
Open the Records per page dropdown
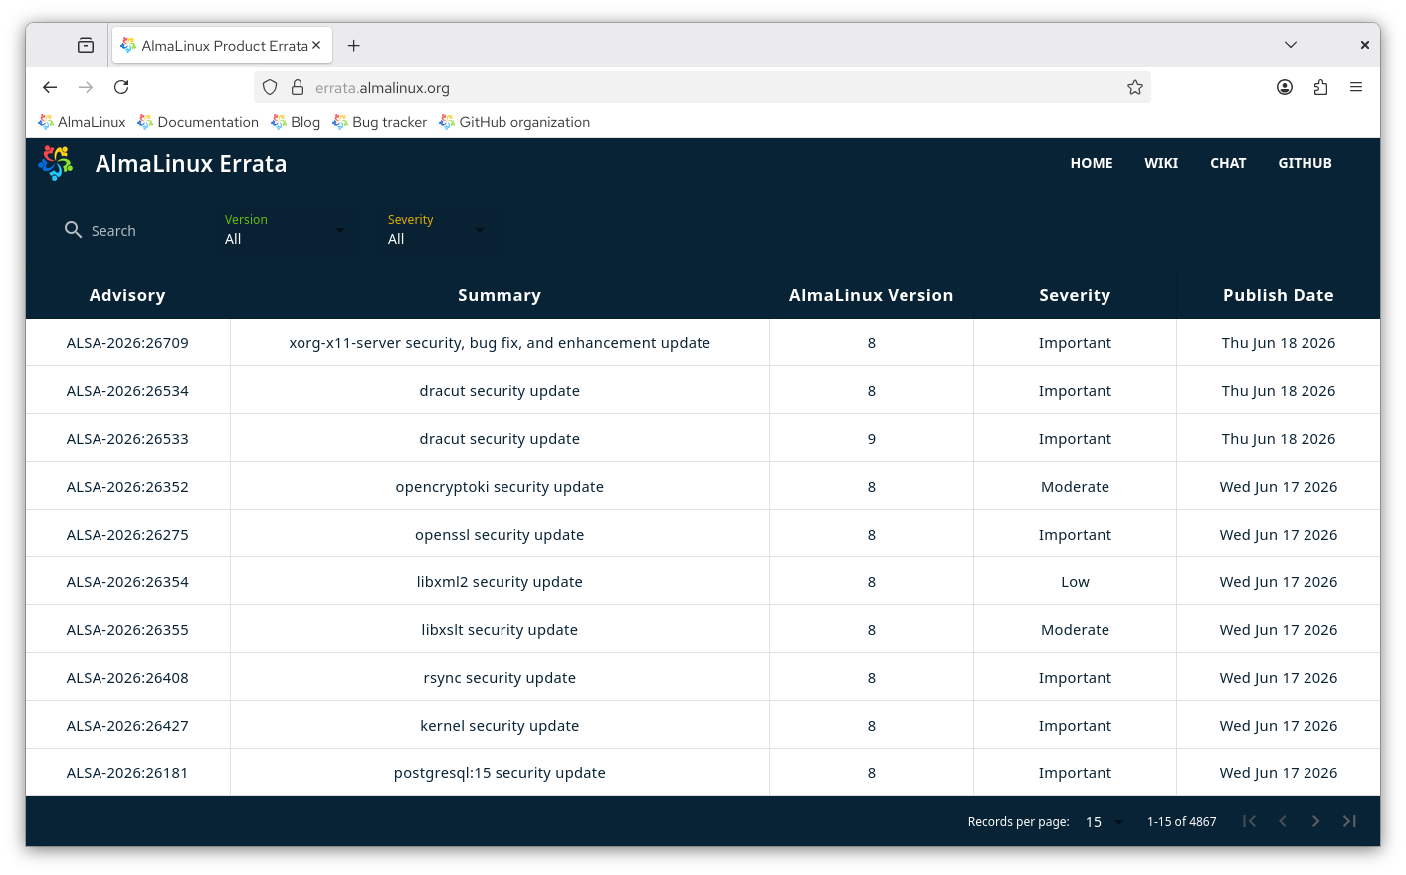point(1105,822)
